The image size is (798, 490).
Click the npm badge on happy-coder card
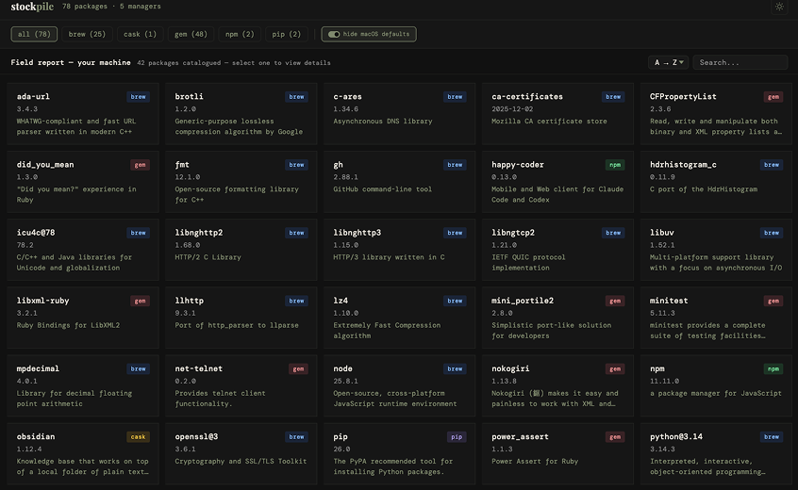[x=614, y=165]
